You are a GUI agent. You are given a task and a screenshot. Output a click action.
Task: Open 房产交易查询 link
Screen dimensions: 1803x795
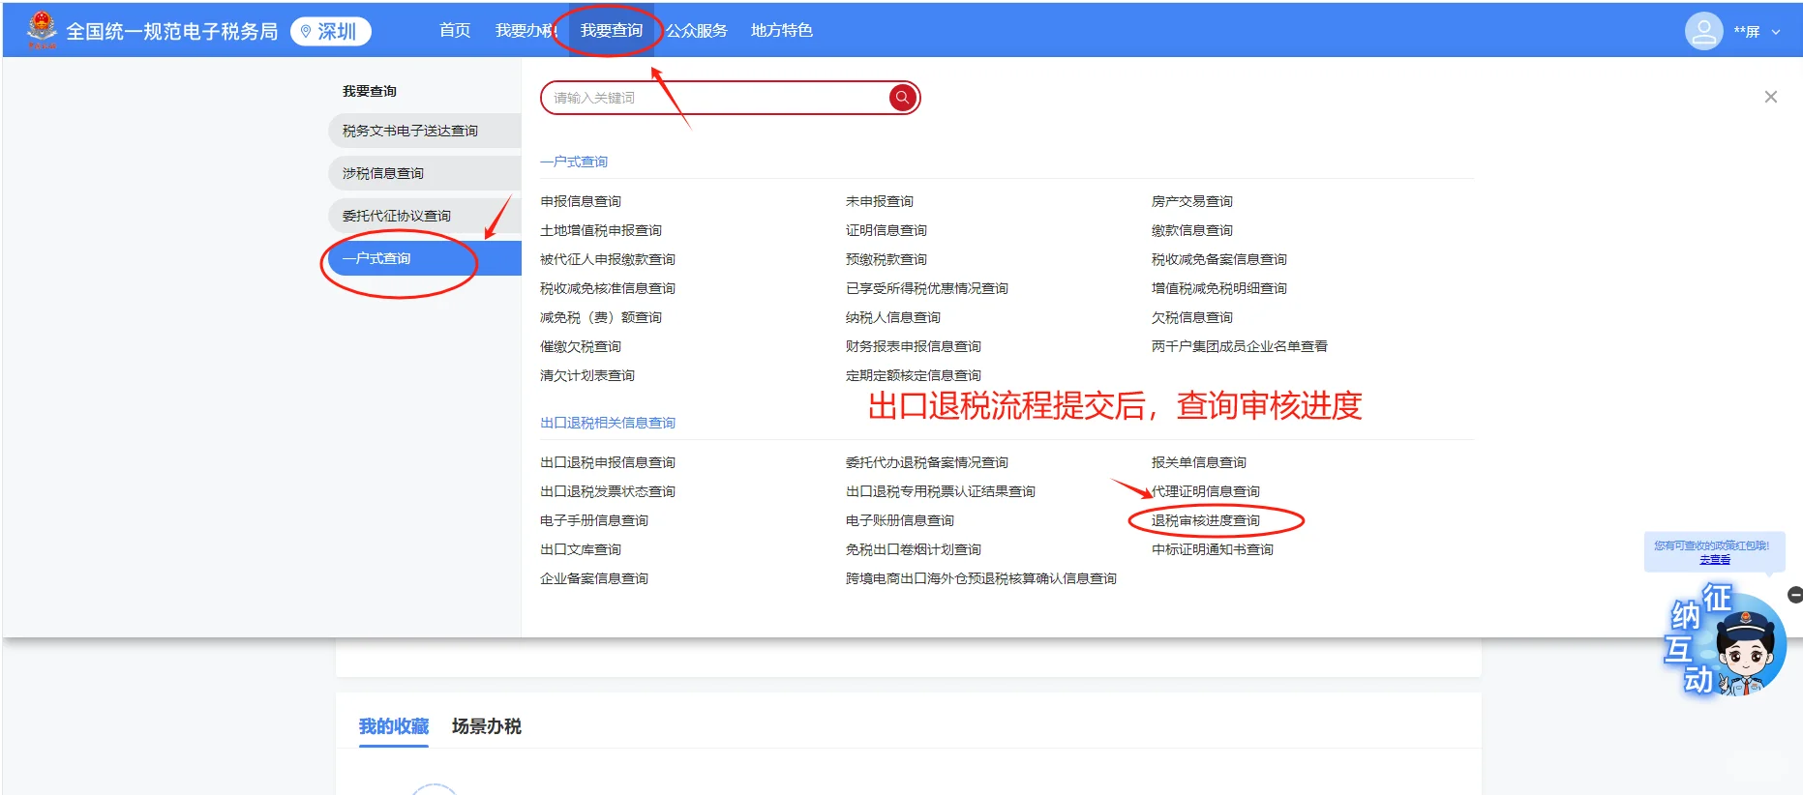coord(1192,201)
